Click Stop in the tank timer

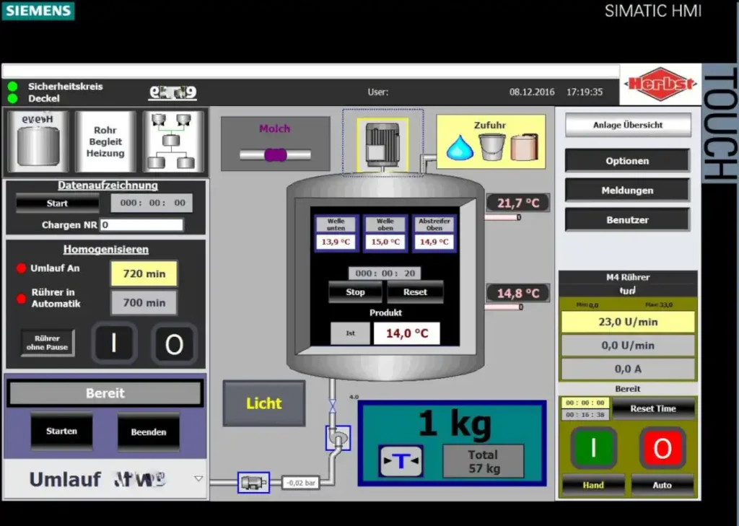(x=355, y=292)
